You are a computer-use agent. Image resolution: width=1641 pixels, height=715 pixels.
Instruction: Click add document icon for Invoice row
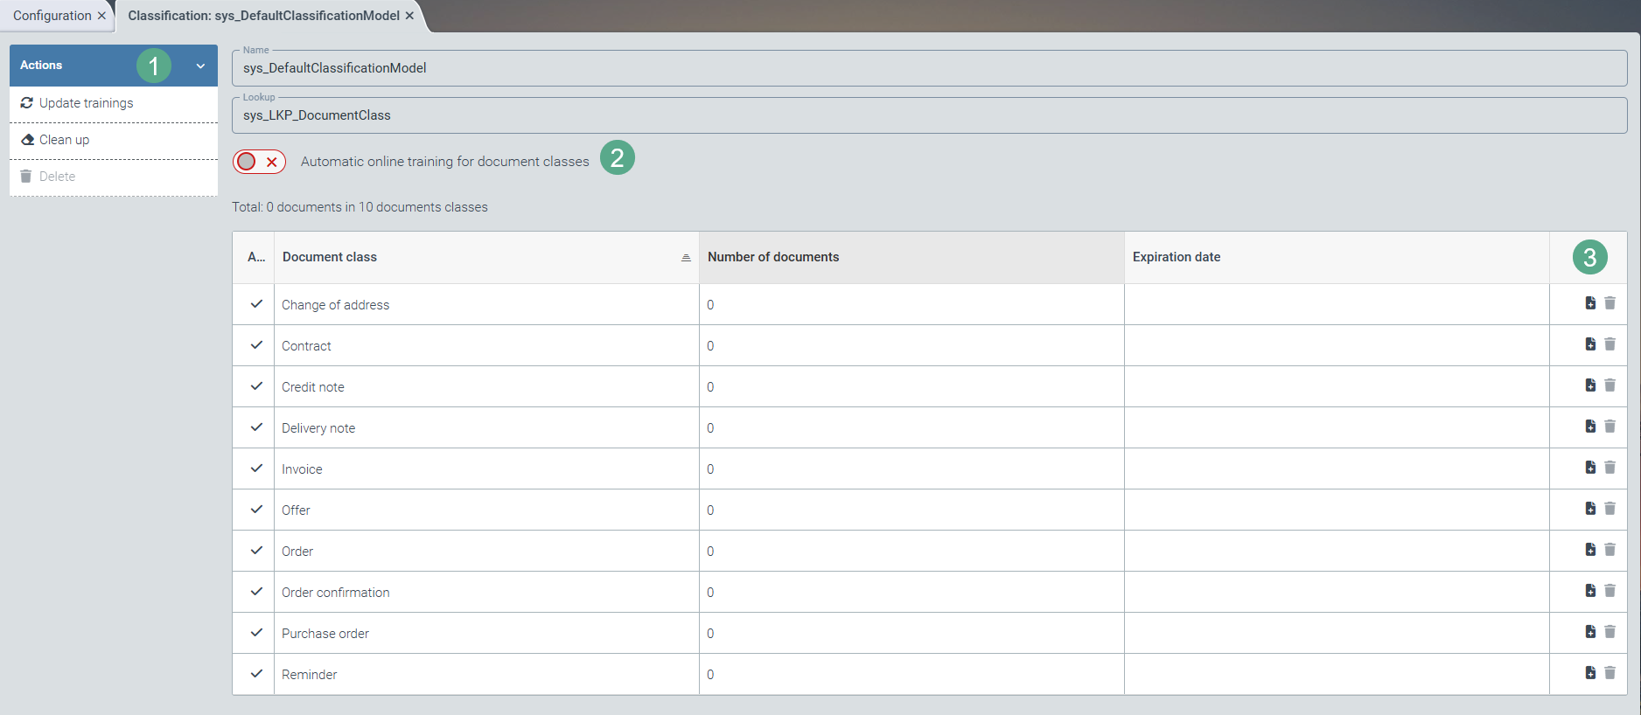(1590, 468)
